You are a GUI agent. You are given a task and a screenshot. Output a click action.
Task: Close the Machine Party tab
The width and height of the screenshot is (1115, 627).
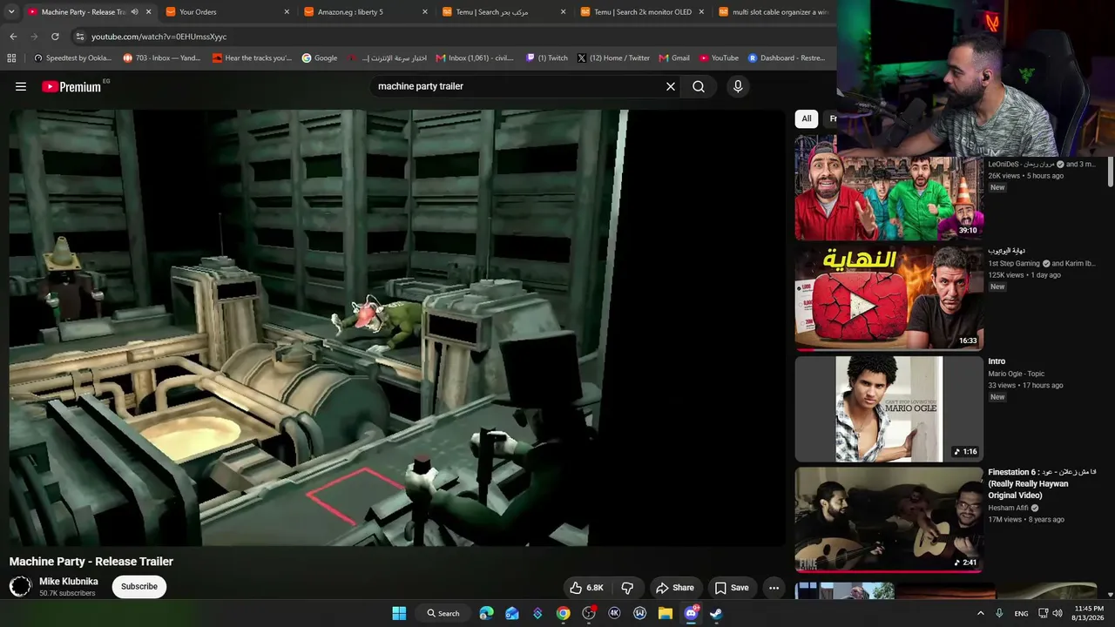pyautogui.click(x=149, y=12)
